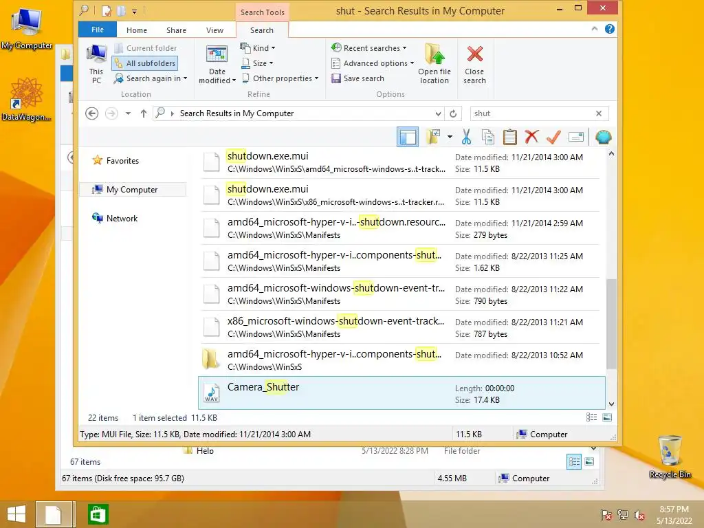Click the Search Tools contextual tab
Viewport: 704px width, 528px height.
pos(262,12)
